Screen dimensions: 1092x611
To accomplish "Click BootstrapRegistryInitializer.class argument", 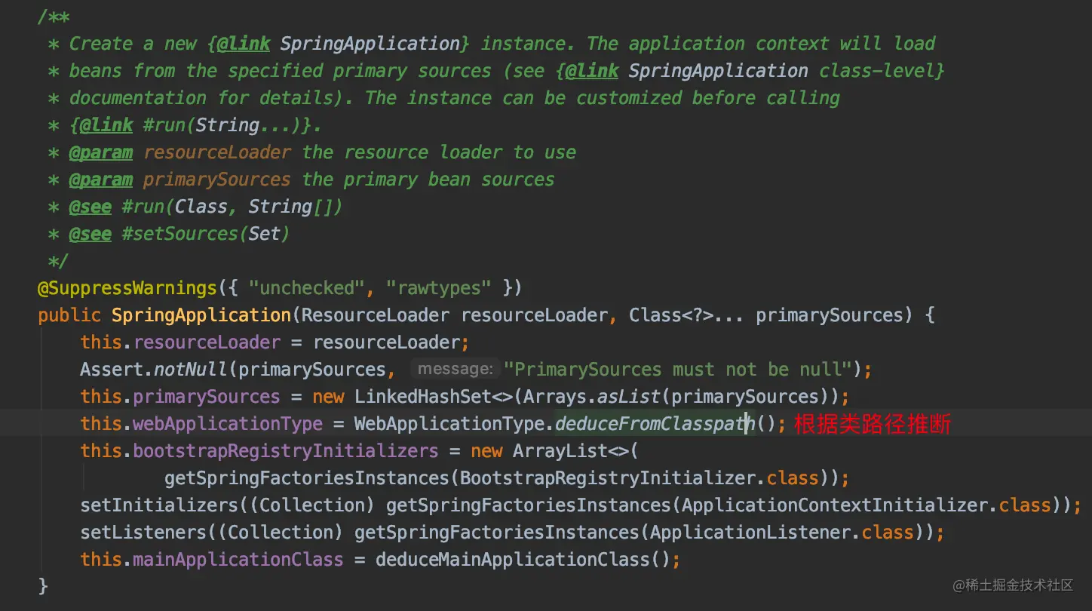I will [x=640, y=478].
